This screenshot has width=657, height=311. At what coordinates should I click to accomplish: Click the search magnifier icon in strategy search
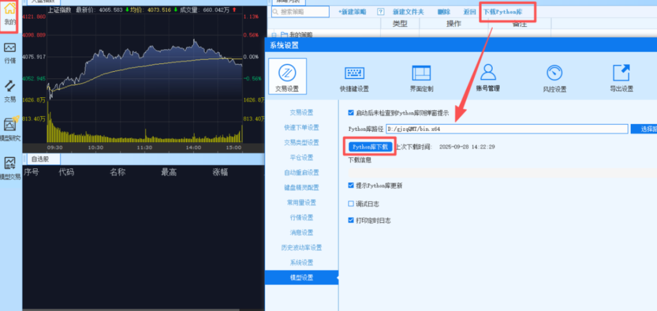276,12
